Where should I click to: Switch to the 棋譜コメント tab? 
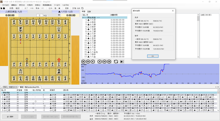click(13, 87)
